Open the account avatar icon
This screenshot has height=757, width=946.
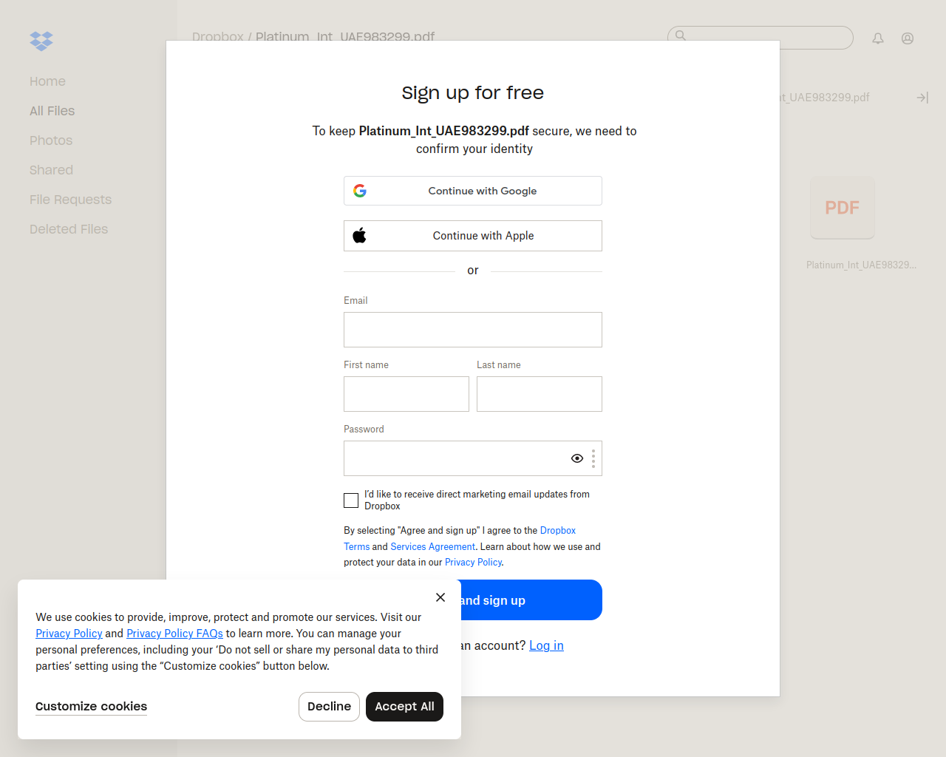[908, 38]
